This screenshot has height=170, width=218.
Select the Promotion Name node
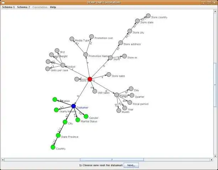tap(86, 55)
